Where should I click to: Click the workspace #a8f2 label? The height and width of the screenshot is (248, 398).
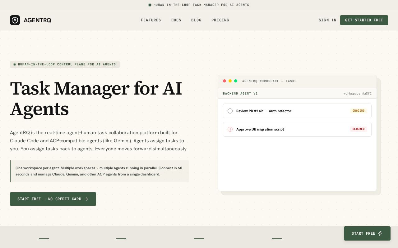tap(358, 94)
